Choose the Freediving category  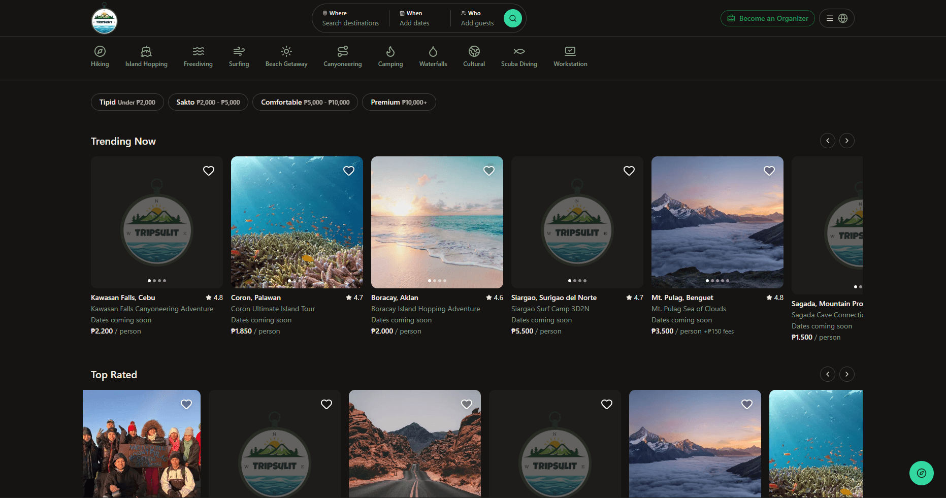pyautogui.click(x=198, y=56)
